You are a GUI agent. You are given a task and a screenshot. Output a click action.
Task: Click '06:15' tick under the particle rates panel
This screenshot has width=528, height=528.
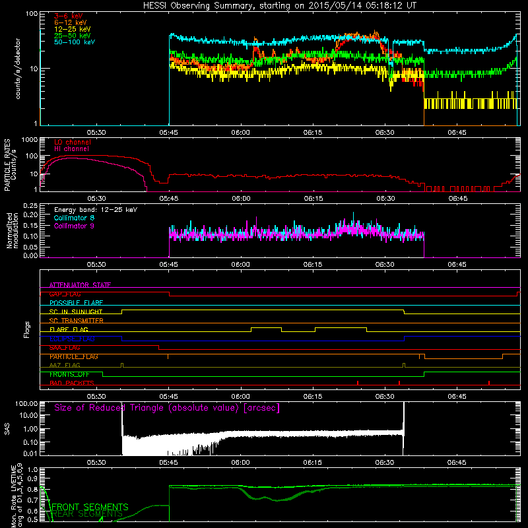click(x=313, y=199)
